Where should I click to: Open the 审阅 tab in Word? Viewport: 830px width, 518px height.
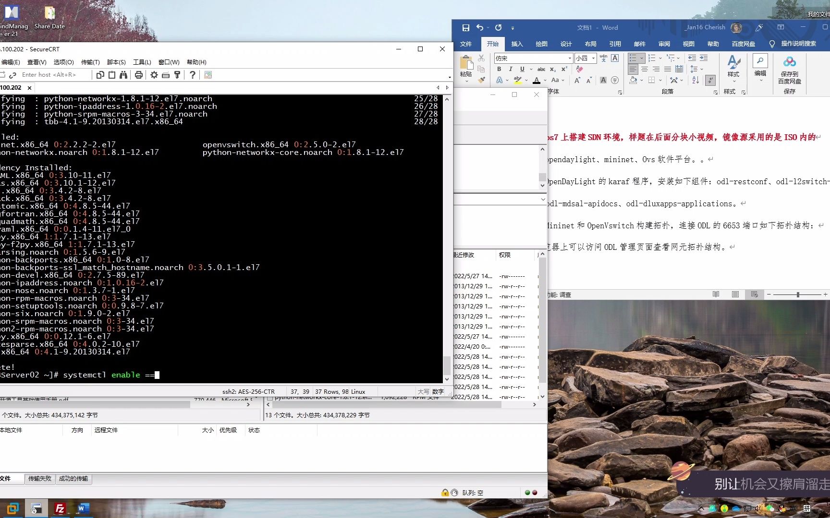click(664, 44)
